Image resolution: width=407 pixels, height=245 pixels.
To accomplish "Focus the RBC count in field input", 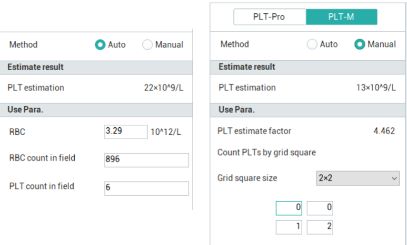I will pyautogui.click(x=146, y=160).
